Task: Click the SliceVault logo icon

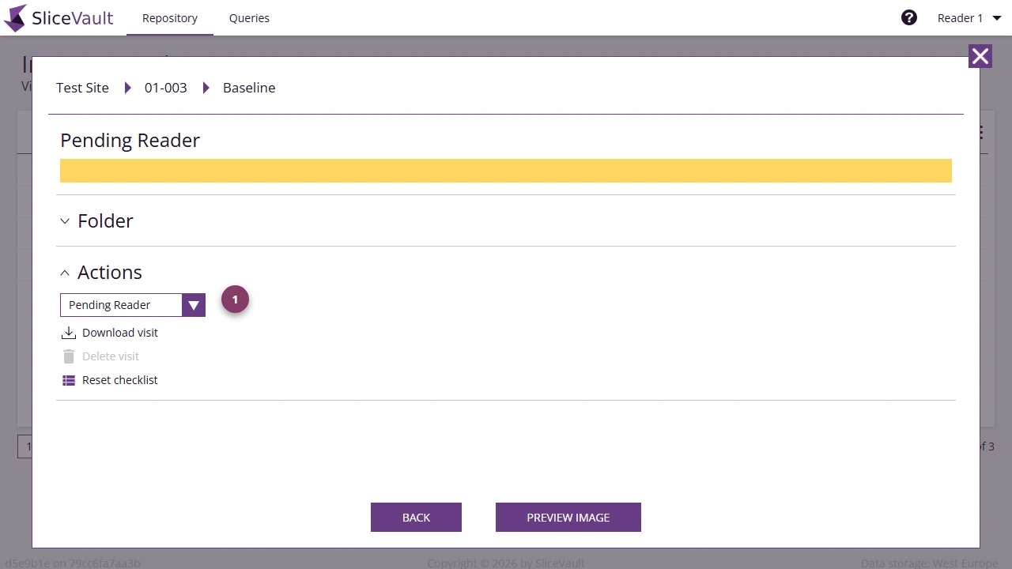Action: (x=14, y=17)
